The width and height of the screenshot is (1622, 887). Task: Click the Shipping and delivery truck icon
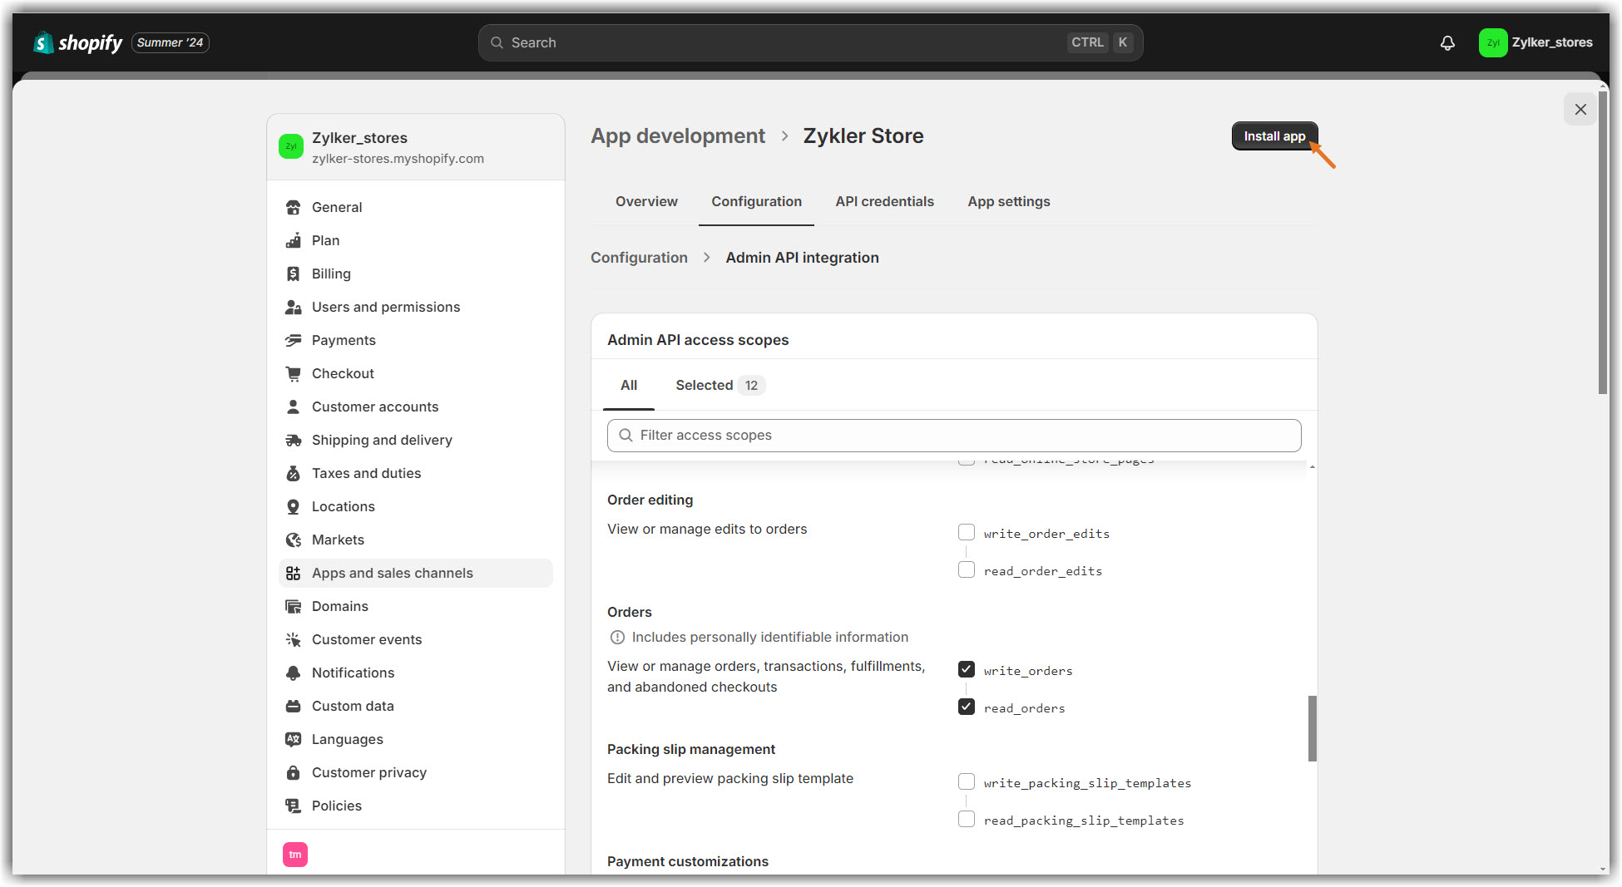293,440
